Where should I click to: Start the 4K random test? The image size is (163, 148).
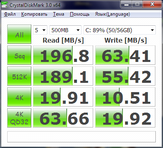[19, 97]
